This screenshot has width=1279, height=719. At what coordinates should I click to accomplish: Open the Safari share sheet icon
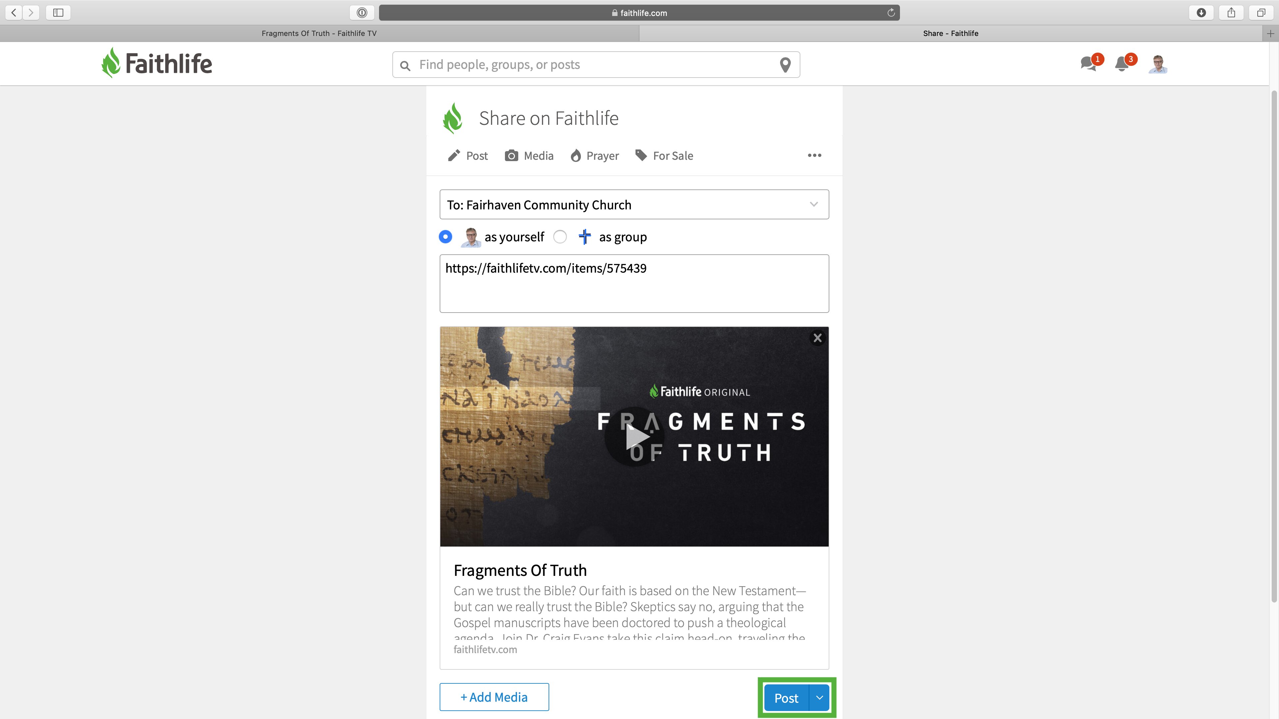(x=1231, y=12)
